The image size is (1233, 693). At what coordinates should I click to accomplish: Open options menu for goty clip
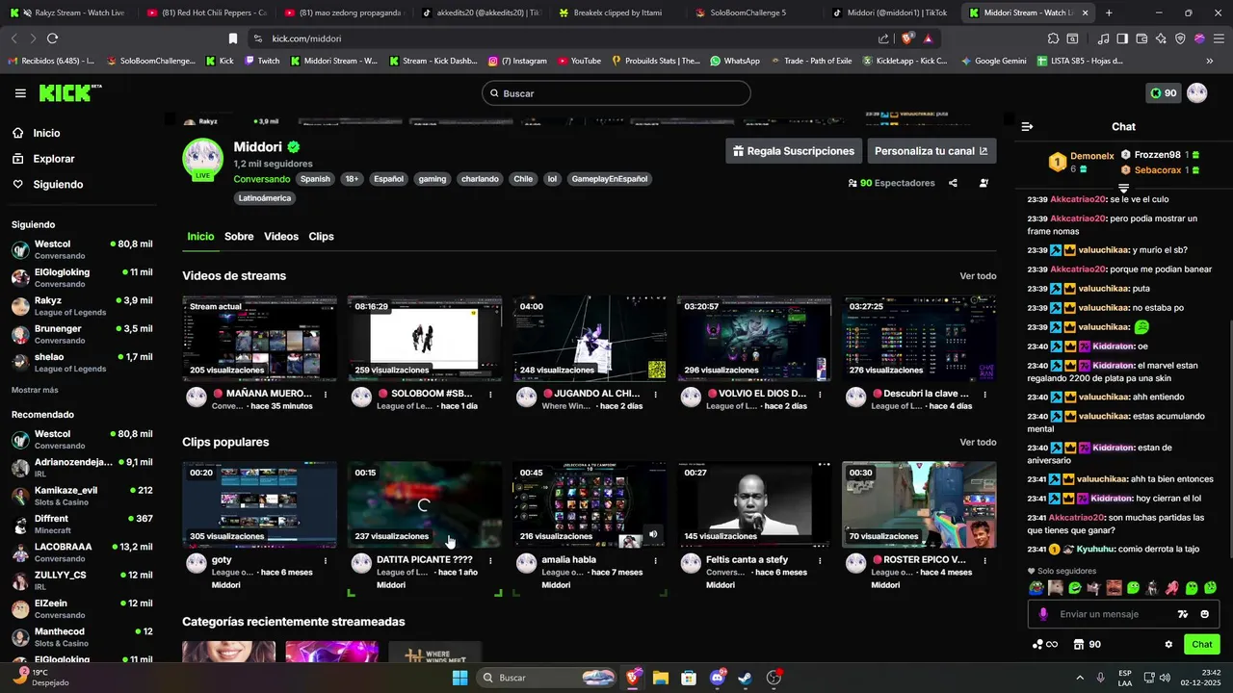326,560
